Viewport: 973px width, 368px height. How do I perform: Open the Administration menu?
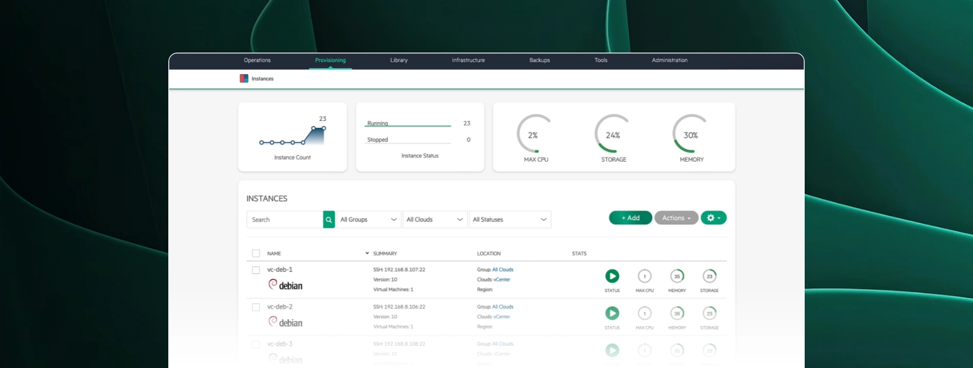[x=670, y=60]
